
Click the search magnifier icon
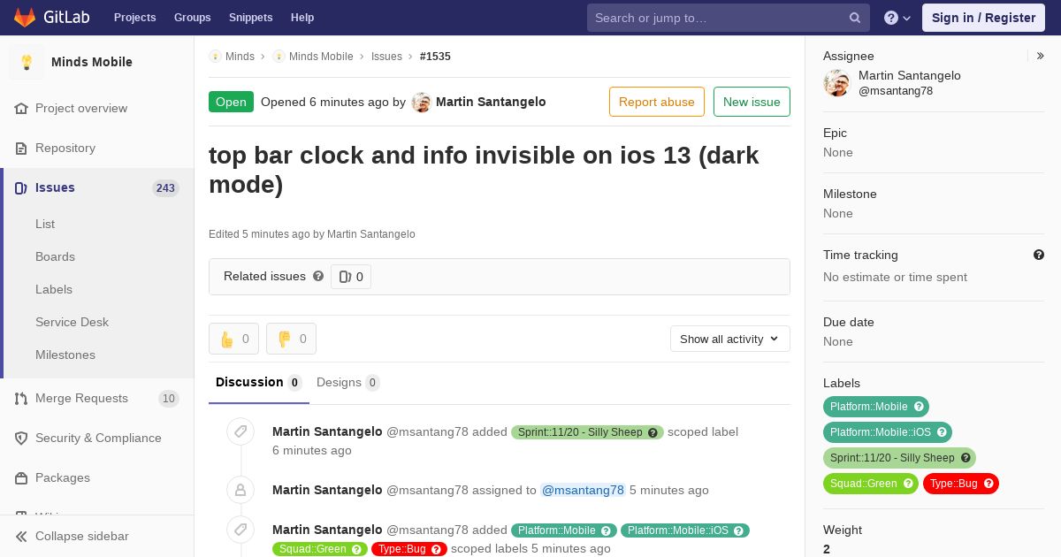point(855,18)
